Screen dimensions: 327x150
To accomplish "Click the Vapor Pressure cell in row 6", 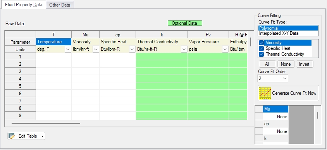I will tap(208, 94).
